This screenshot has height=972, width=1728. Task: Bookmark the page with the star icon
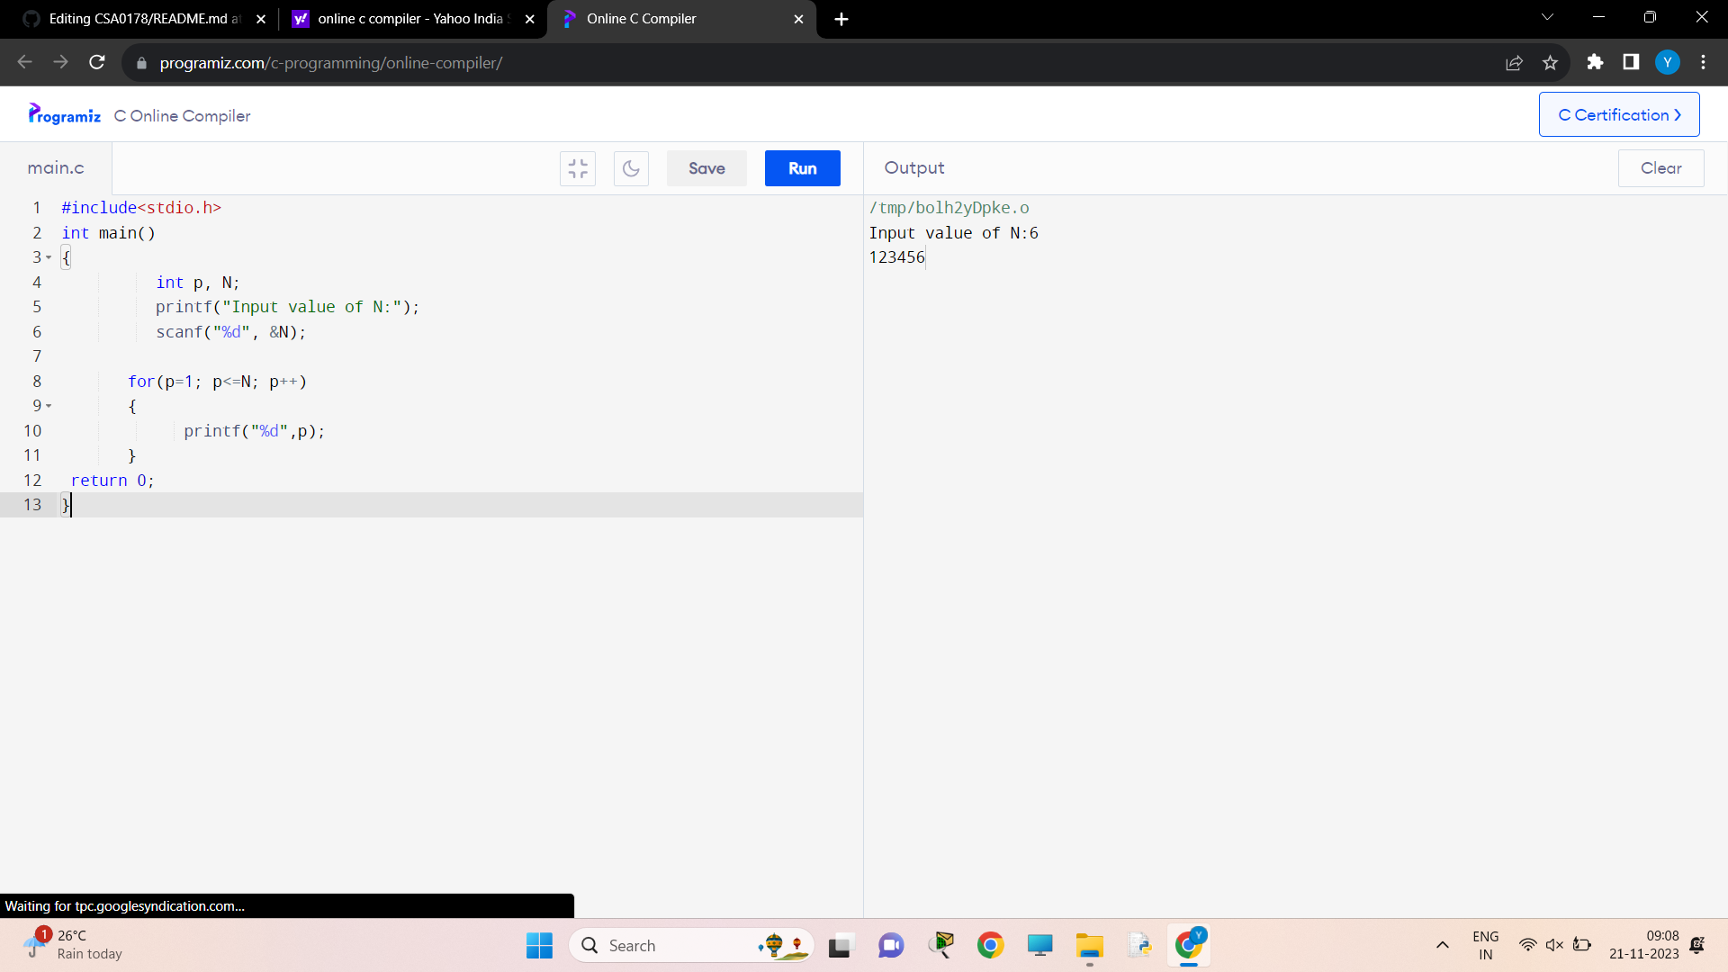point(1551,62)
